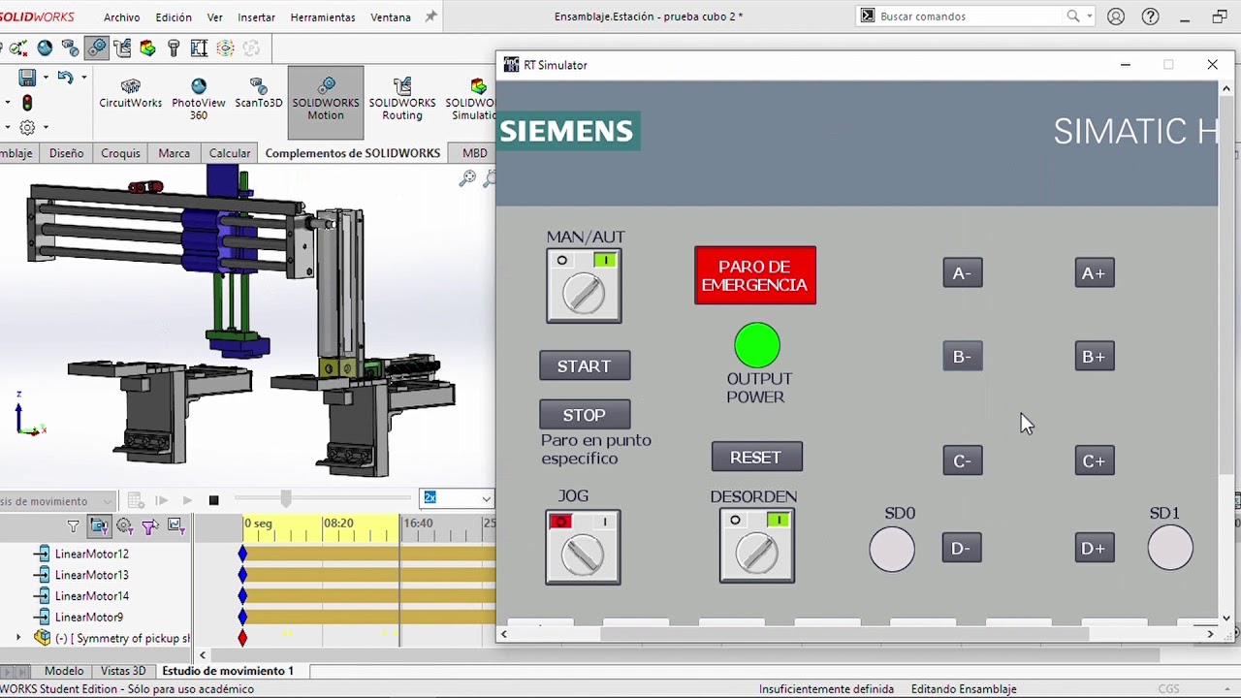This screenshot has width=1241, height=698.
Task: Click the small Motion gear icon in top toolbar
Action: pos(96,48)
